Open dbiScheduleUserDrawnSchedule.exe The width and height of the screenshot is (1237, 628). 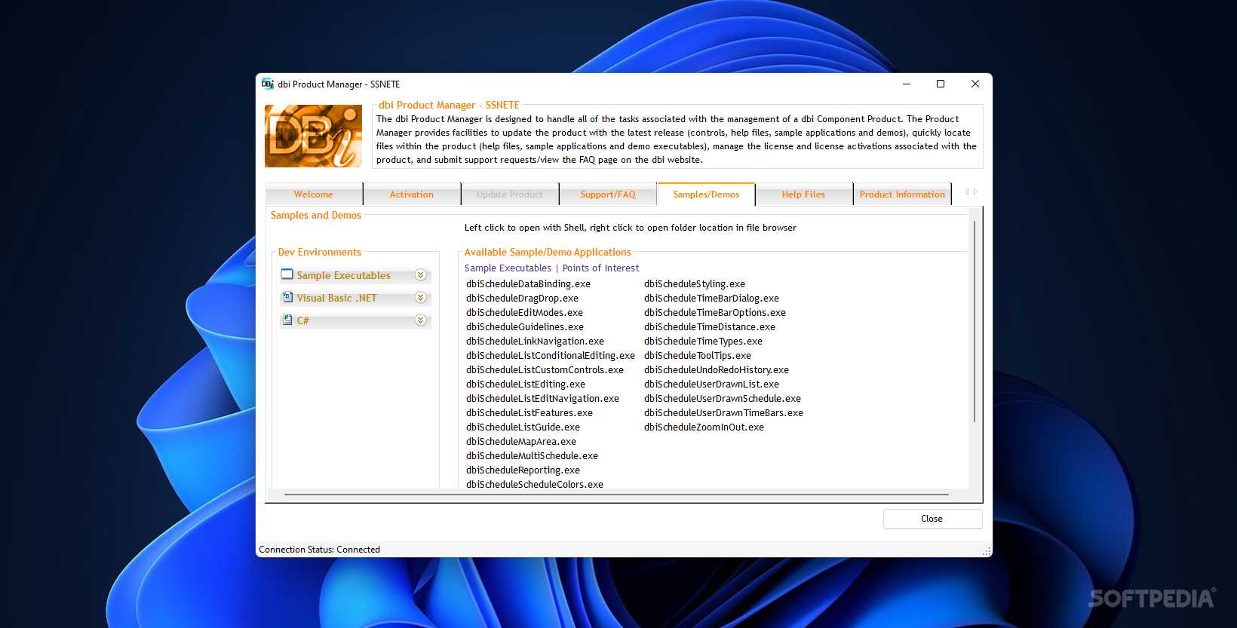(723, 399)
